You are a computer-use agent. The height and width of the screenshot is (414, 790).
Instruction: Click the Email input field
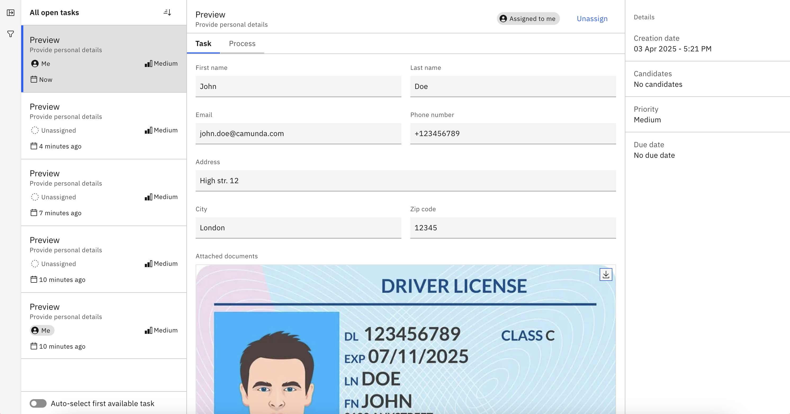click(x=298, y=133)
